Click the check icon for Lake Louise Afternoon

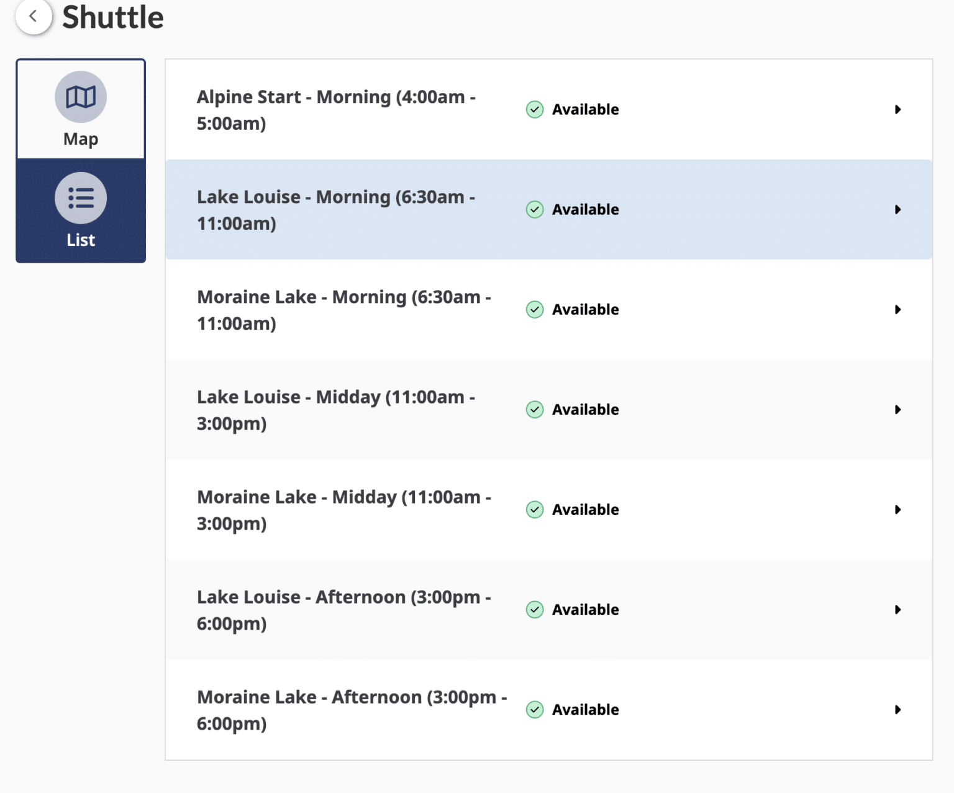pos(534,609)
